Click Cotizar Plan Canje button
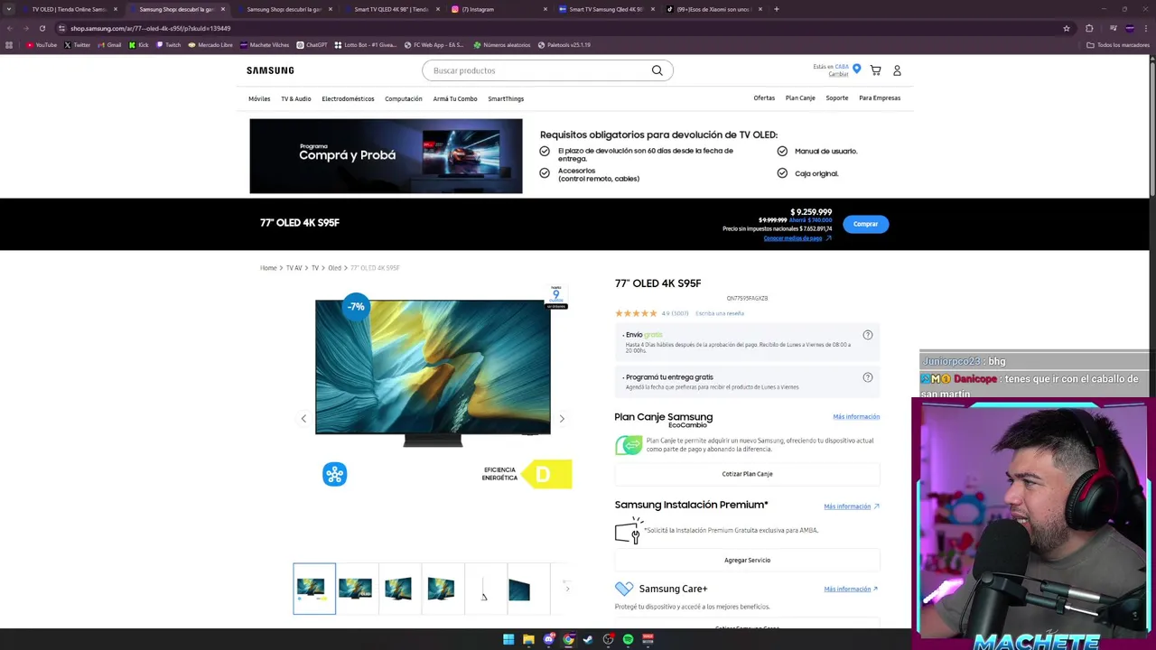 tap(747, 474)
